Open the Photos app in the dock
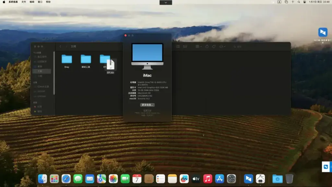Viewport: 332px width, 187px height. (x=113, y=179)
